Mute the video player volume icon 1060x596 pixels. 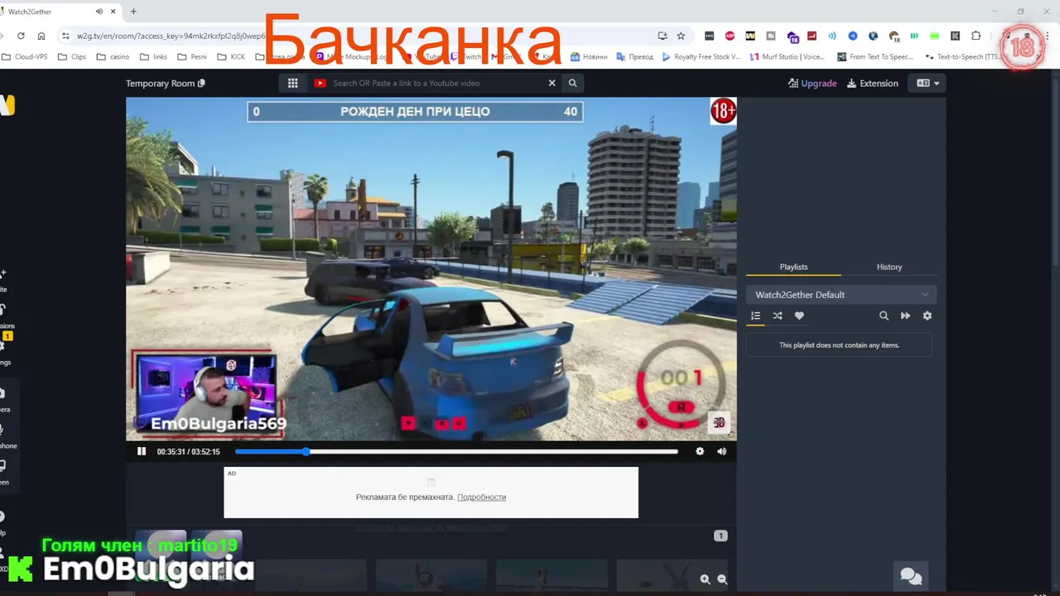[x=721, y=451]
